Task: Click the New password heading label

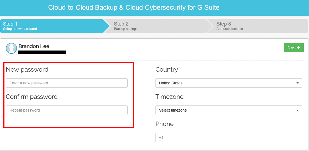Action: (27, 70)
